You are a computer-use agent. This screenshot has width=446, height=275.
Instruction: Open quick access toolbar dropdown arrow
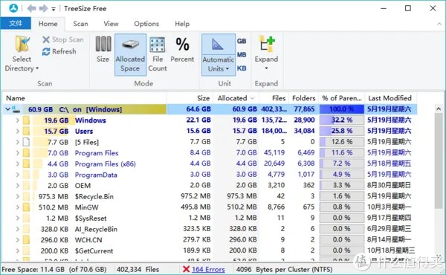(x=54, y=9)
